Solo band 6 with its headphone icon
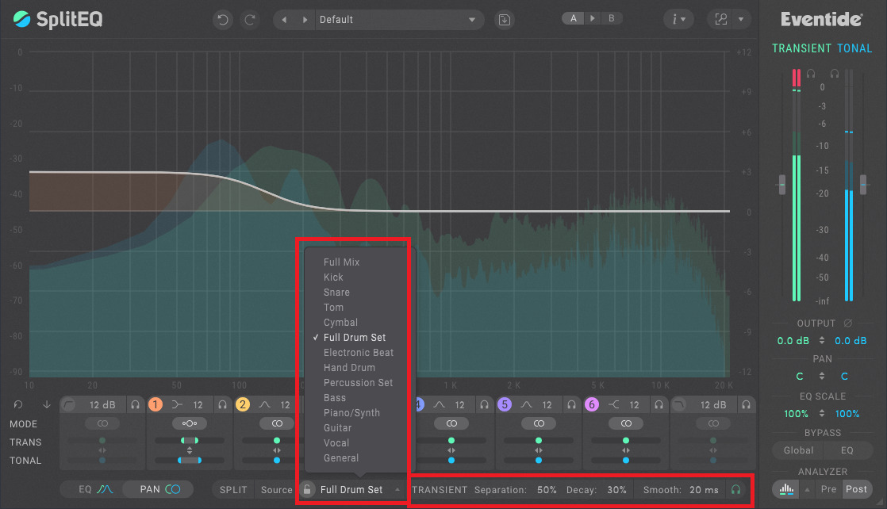Screen dimensions: 887x509 659,405
